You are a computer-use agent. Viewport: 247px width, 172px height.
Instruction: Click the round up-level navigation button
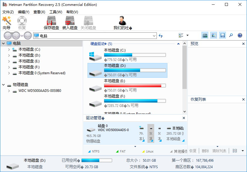pos(28,36)
